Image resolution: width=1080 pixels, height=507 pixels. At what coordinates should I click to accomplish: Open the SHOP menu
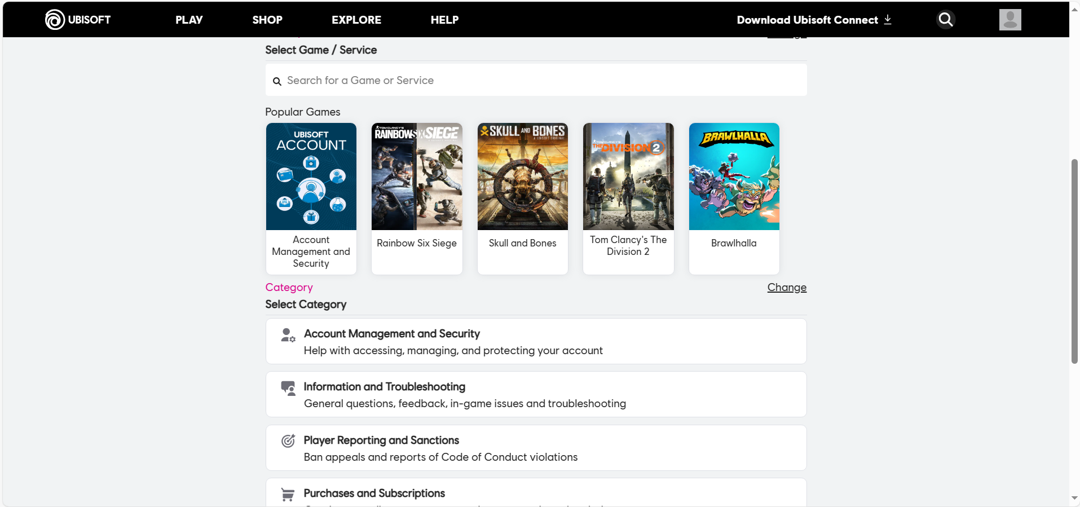pyautogui.click(x=267, y=20)
